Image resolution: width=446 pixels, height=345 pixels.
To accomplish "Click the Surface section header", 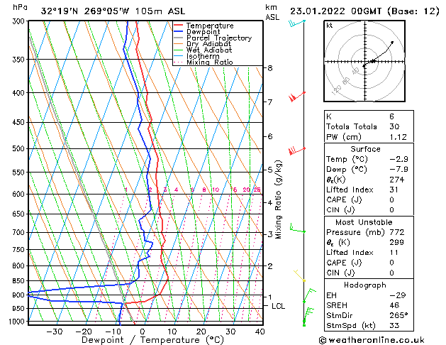I will point(365,149).
